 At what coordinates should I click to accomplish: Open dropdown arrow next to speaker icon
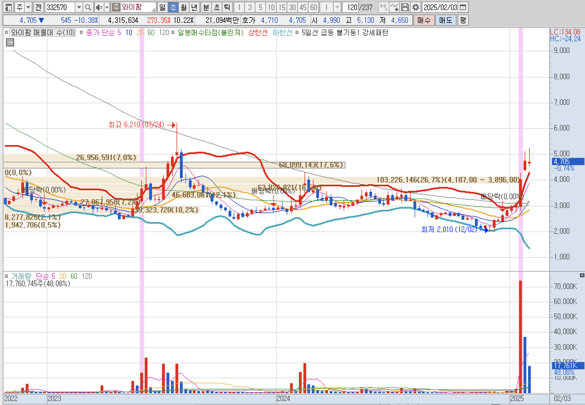tap(107, 7)
